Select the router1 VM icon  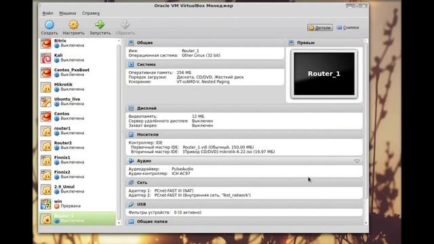point(46,131)
